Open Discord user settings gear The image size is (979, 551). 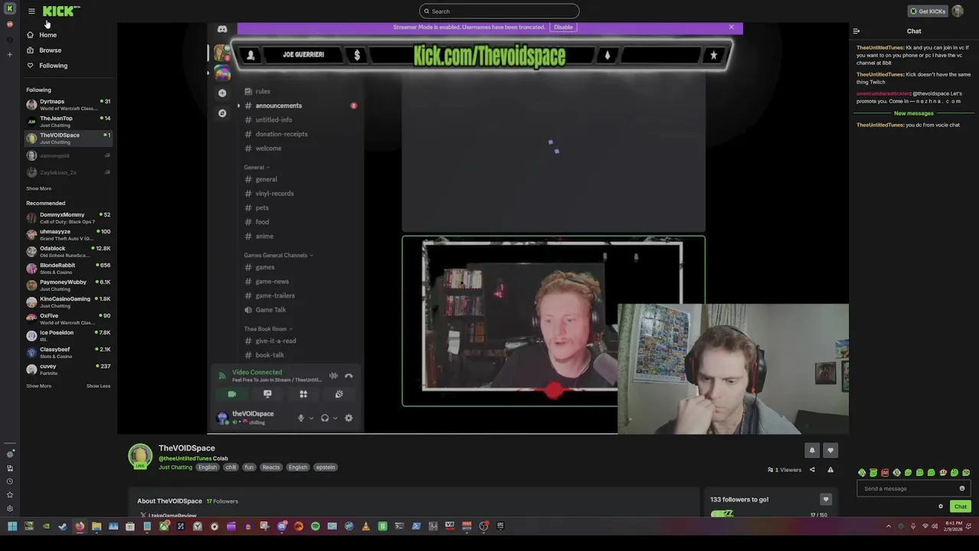pos(349,418)
